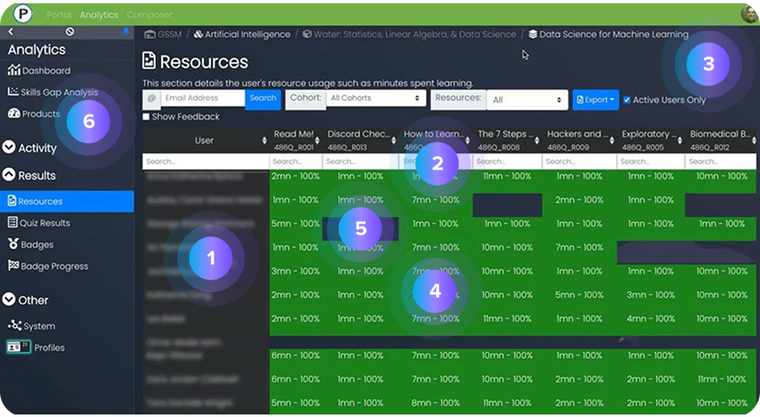Open the Cohort dropdown showing All Cohorts
Screen dimensions: 760x417
pyautogui.click(x=376, y=99)
